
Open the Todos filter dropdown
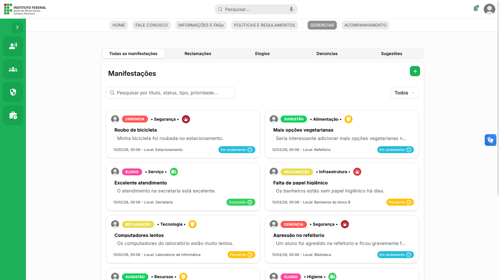click(x=404, y=93)
